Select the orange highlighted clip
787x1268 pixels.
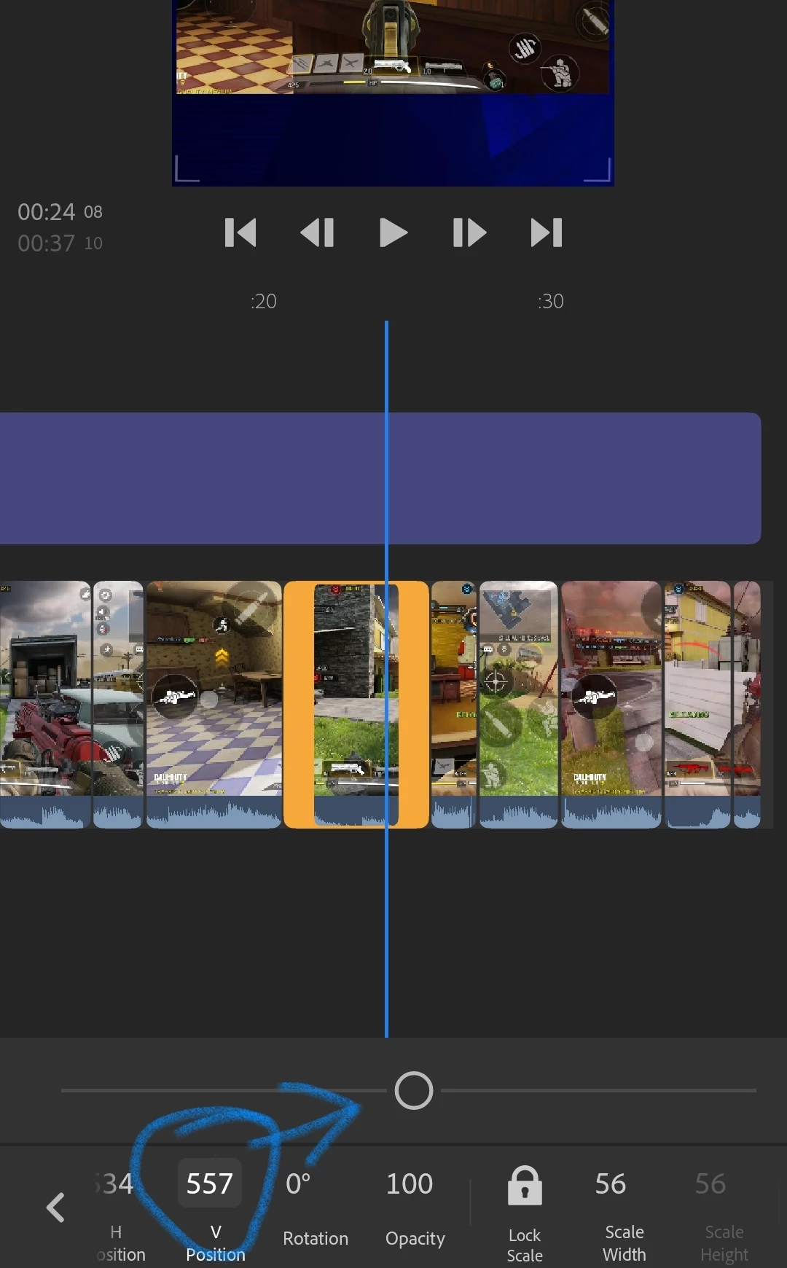coord(356,704)
